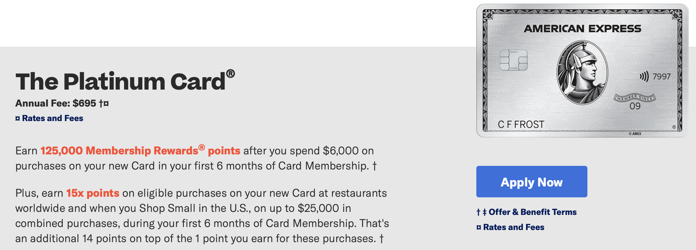The height and width of the screenshot is (250, 696).
Task: Open Rates and Fees link beneath Offer & Benefit Terms
Action: [x=510, y=227]
